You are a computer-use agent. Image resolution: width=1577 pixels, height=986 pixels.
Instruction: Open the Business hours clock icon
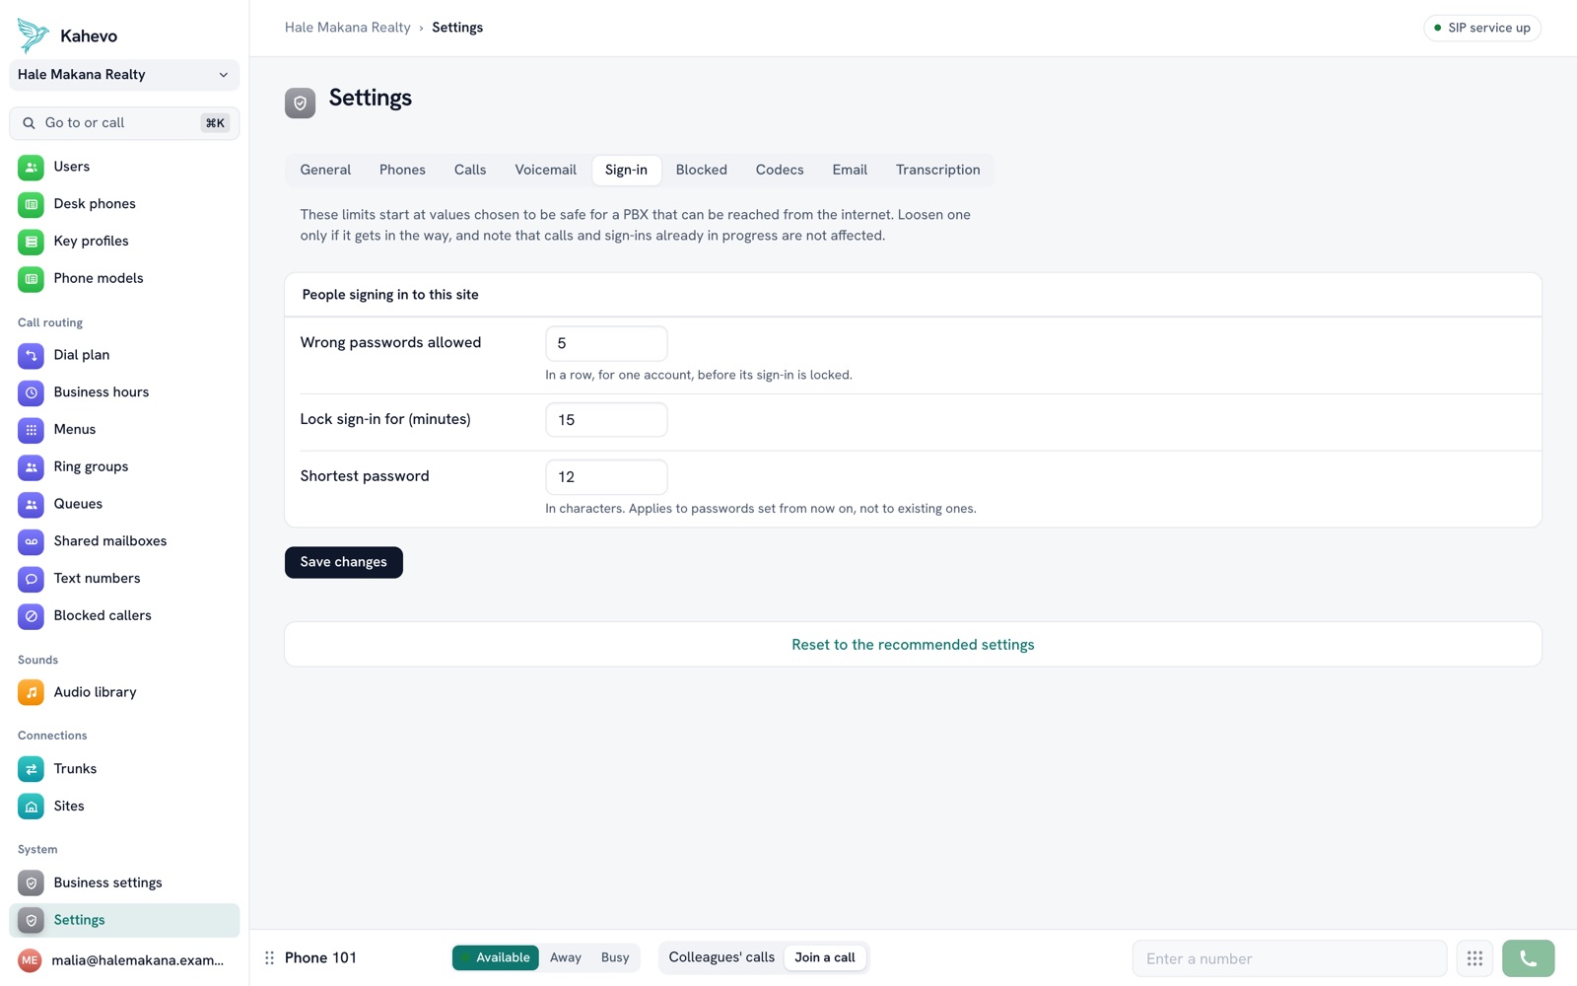coord(31,392)
